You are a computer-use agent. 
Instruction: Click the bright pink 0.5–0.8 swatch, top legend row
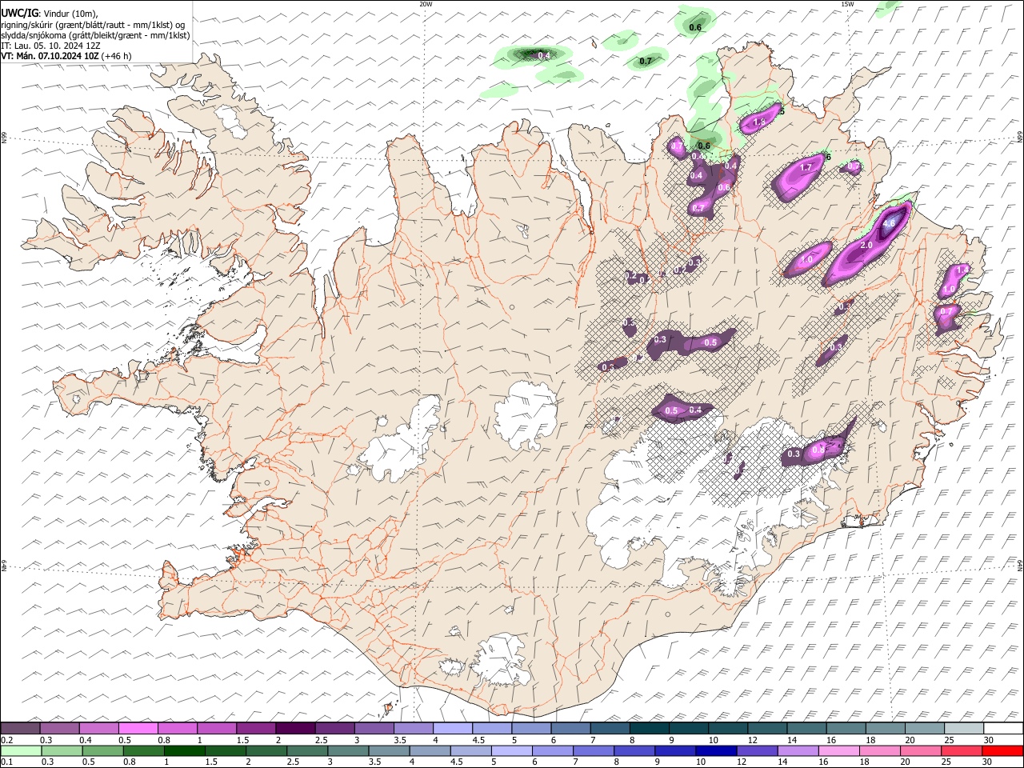[x=138, y=729]
